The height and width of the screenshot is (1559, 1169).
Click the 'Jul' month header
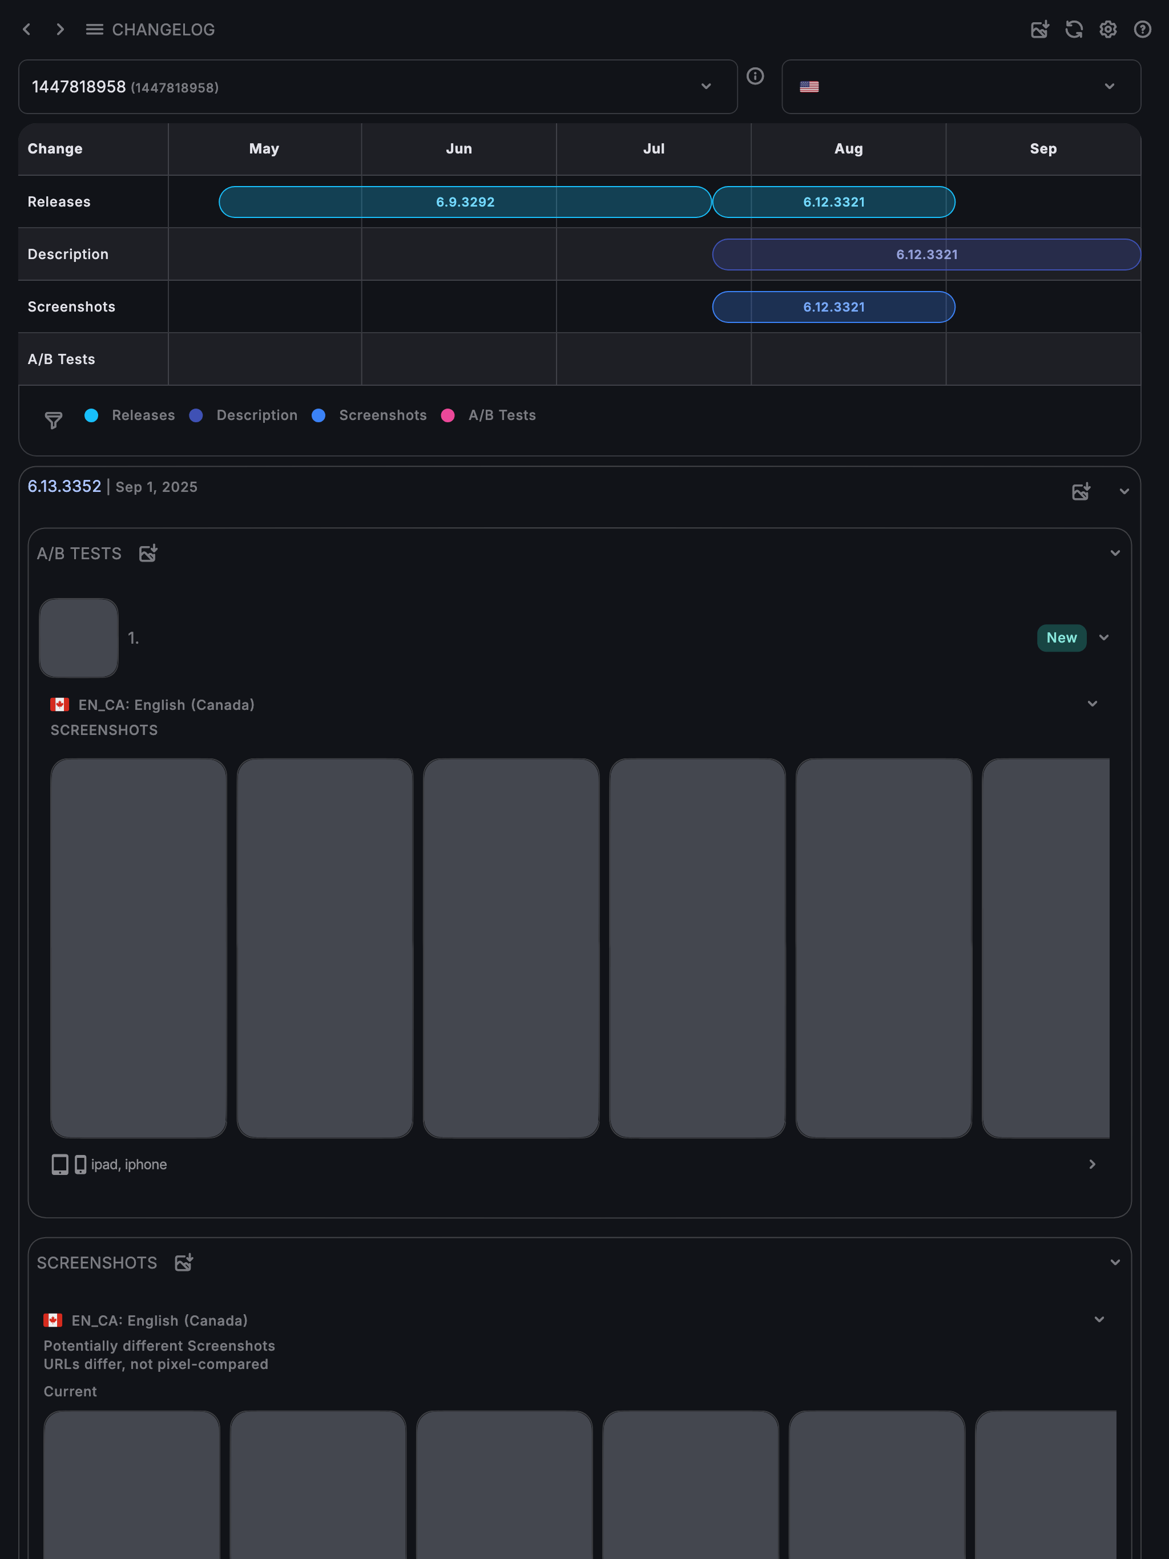654,149
